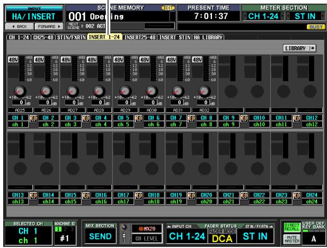This screenshot has width=327, height=248.
Task: Adjust the AD25 gain knob
Action: pyautogui.click(x=20, y=91)
